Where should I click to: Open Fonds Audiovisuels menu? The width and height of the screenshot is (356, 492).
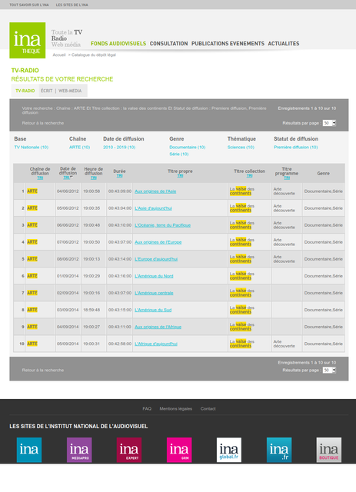tap(118, 44)
